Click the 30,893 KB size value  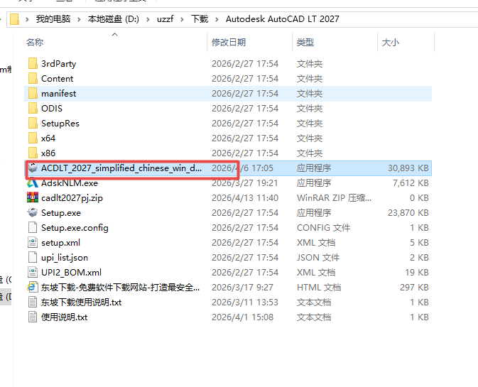tap(408, 168)
